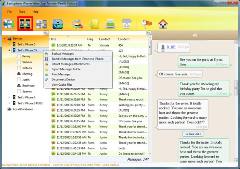Select row dated 11/12/2013 12:22:36 AM
The image size is (240, 169).
[99, 143]
